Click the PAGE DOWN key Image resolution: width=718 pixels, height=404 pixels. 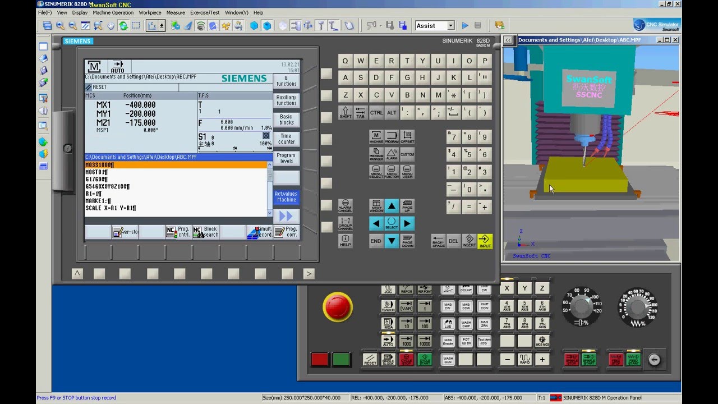pyautogui.click(x=407, y=241)
